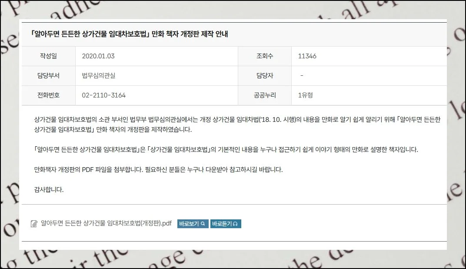Click the document clip symbol before the filename
466x269 pixels.
[35, 223]
